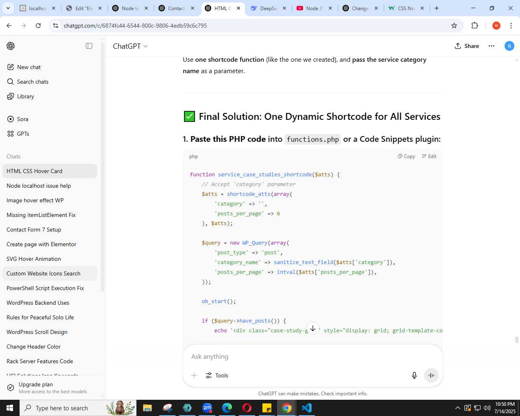The height and width of the screenshot is (416, 520).
Task: Open the Custom Website Icons Search chat
Action: [50, 273]
